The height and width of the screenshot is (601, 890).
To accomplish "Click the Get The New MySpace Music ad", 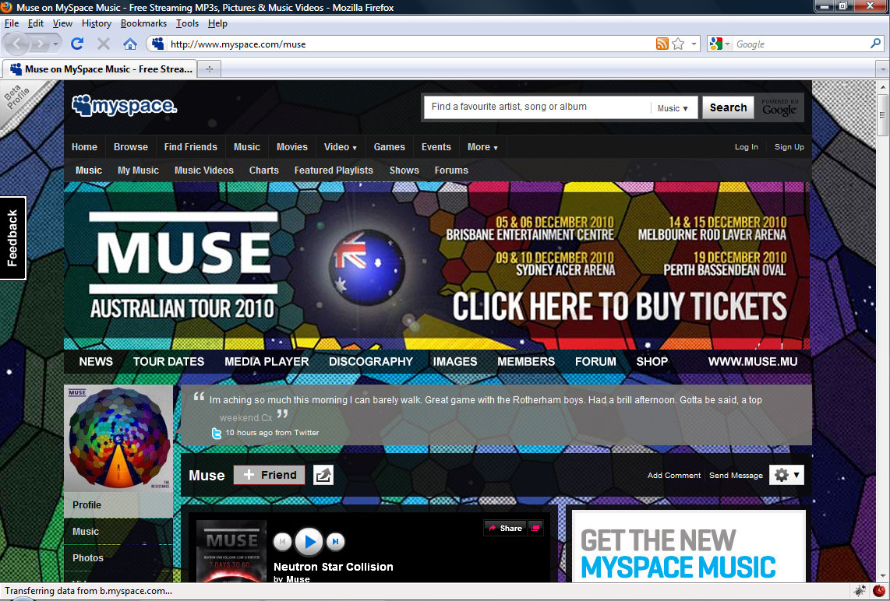I will (689, 546).
